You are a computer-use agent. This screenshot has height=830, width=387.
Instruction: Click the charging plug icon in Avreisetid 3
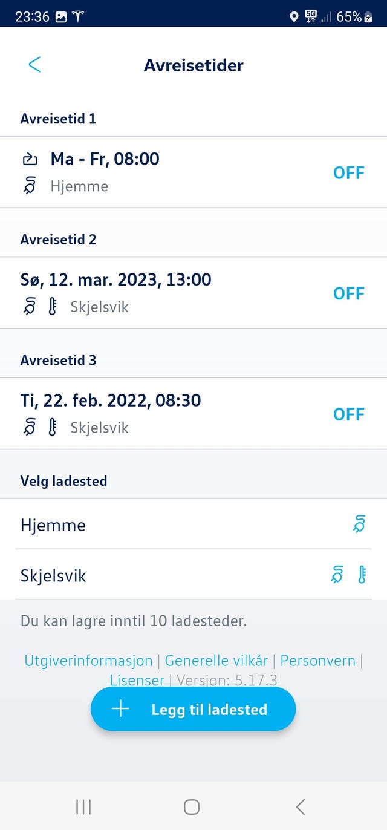tap(30, 427)
